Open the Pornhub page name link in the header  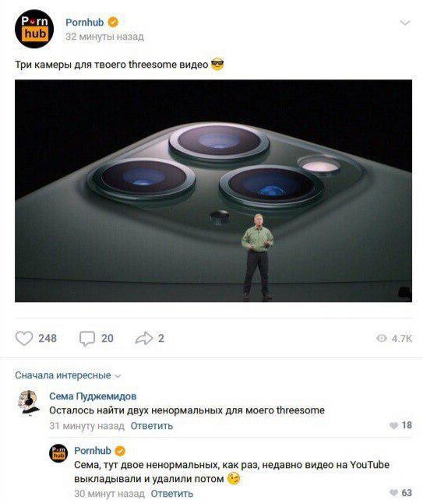pos(84,22)
